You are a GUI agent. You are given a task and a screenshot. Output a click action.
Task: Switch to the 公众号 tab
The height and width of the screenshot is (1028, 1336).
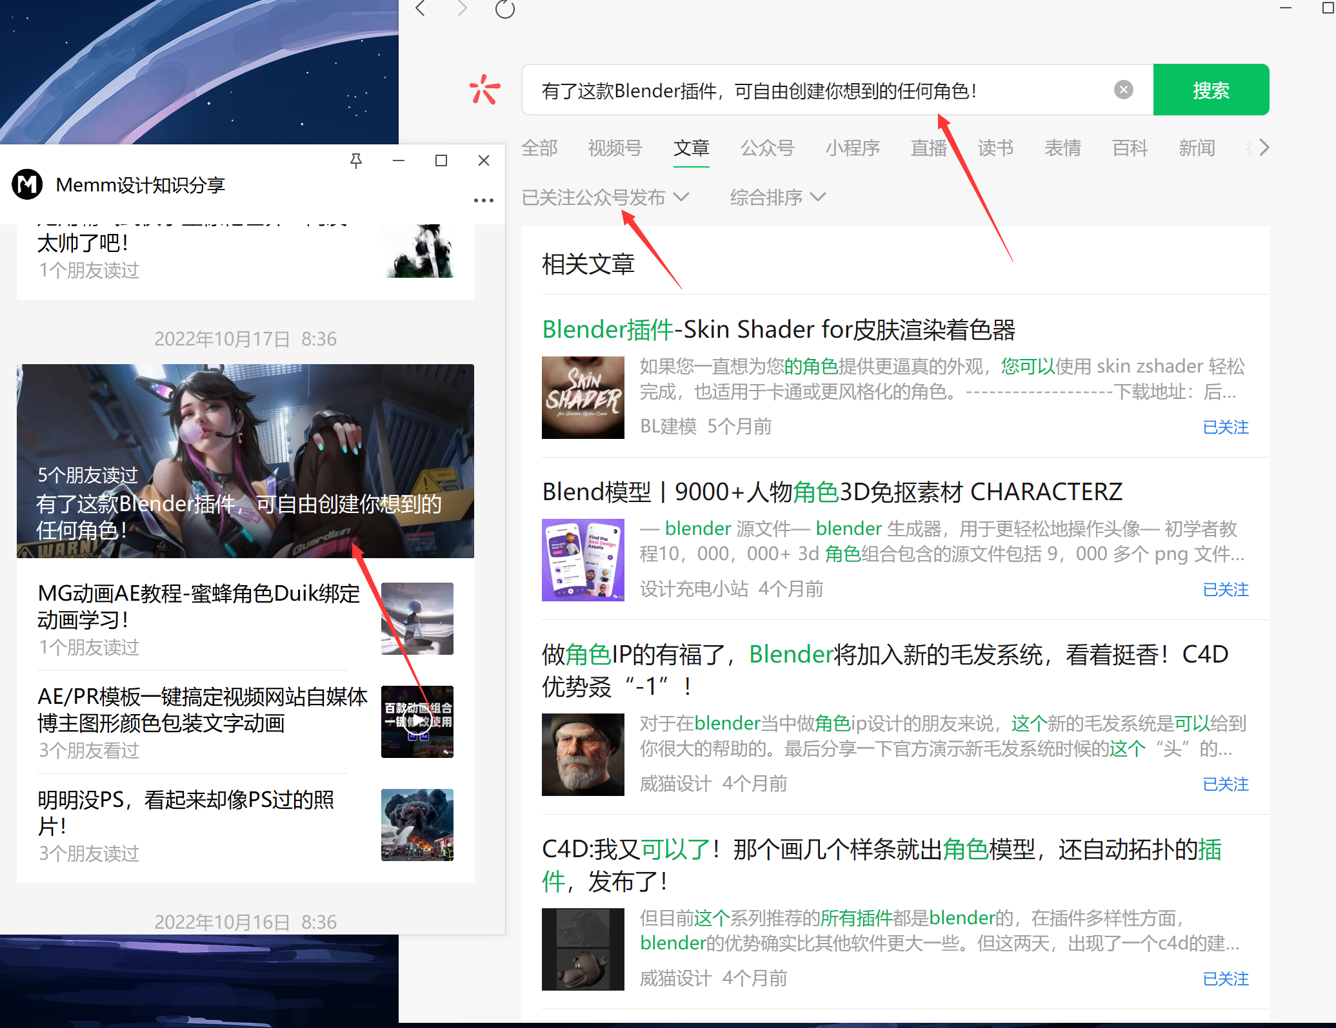(x=766, y=148)
